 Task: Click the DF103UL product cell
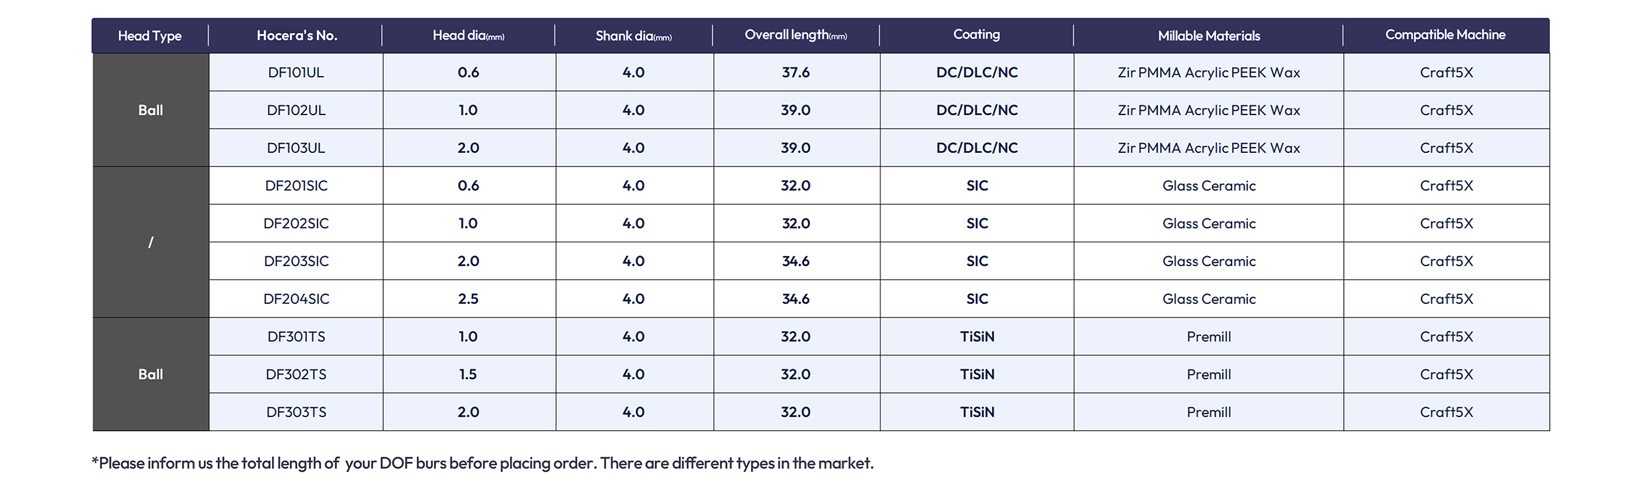(x=296, y=148)
